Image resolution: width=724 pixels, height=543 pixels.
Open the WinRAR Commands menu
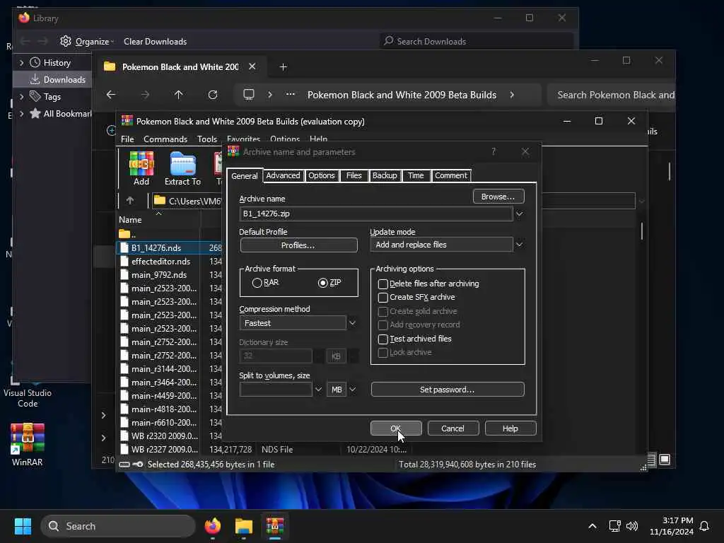(x=165, y=139)
